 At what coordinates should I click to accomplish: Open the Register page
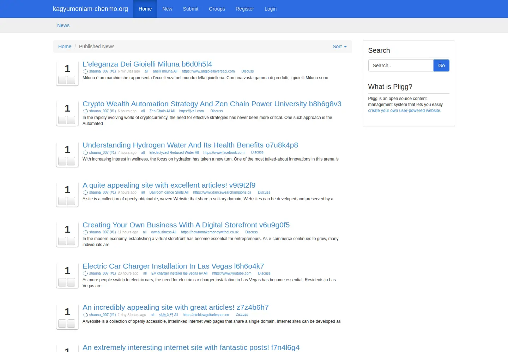[x=245, y=9]
